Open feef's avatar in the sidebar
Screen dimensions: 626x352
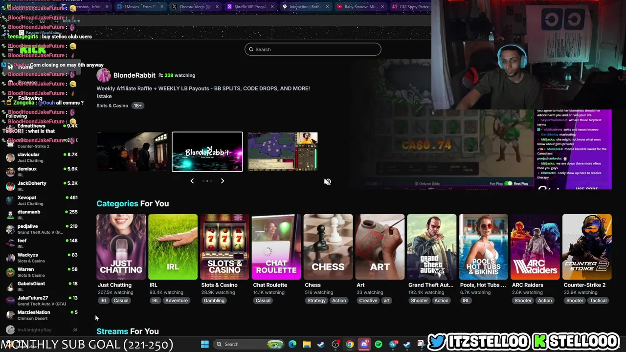[10, 243]
